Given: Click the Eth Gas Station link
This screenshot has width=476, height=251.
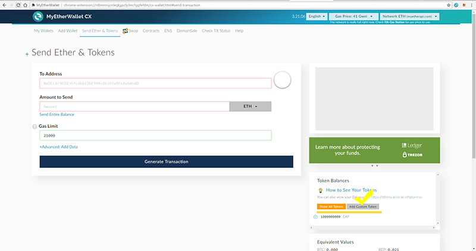Looking at the screenshot, I should 394,22.
